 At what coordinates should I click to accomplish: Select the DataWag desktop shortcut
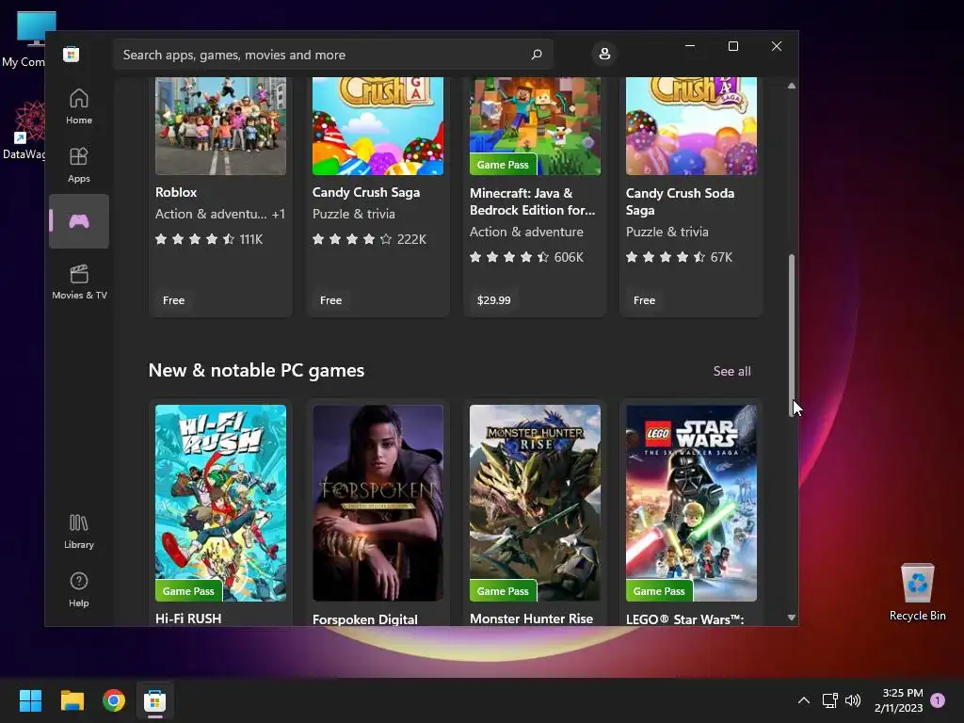[x=24, y=130]
